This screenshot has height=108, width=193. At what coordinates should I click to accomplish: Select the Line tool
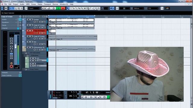pos(93,8)
